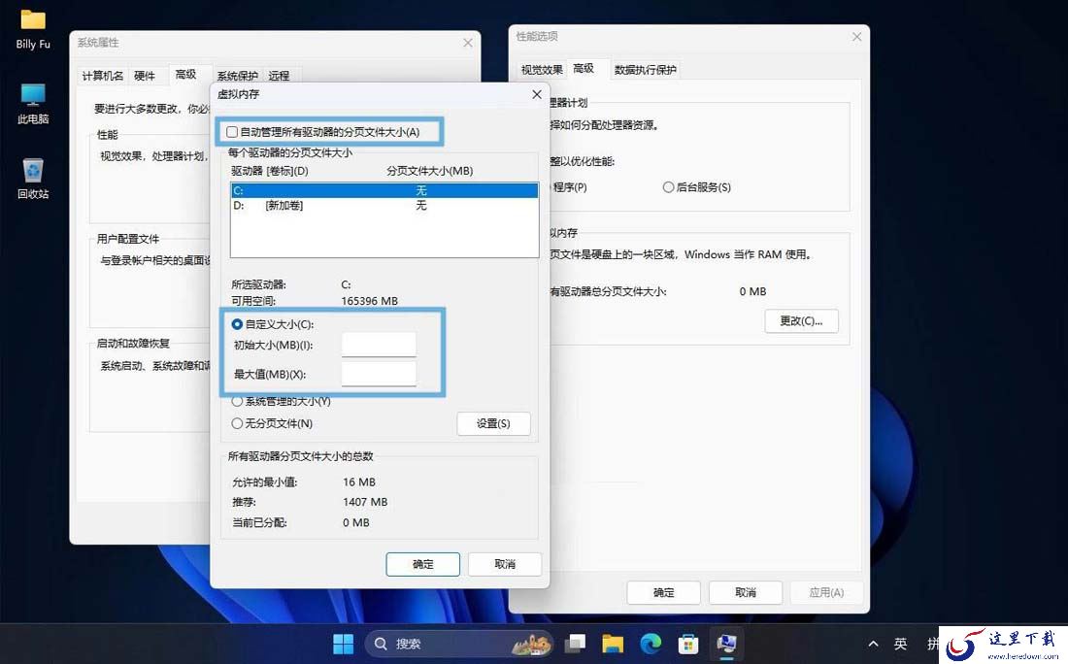Switch the 英 input language indicator

(900, 644)
